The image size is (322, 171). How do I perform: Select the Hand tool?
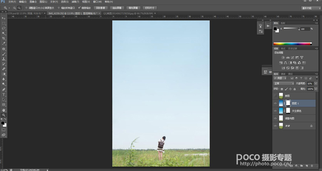(x=4, y=110)
